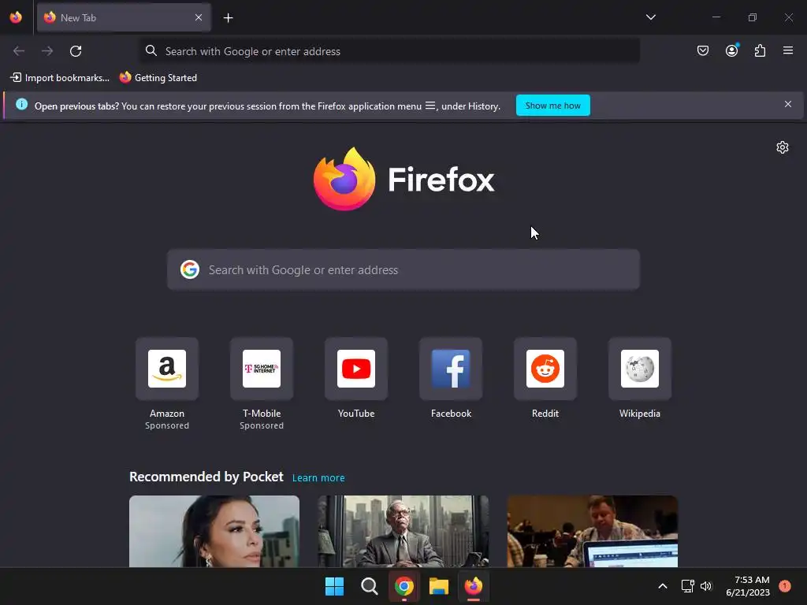The image size is (807, 605).
Task: Open the Windows Start menu
Action: point(334,586)
